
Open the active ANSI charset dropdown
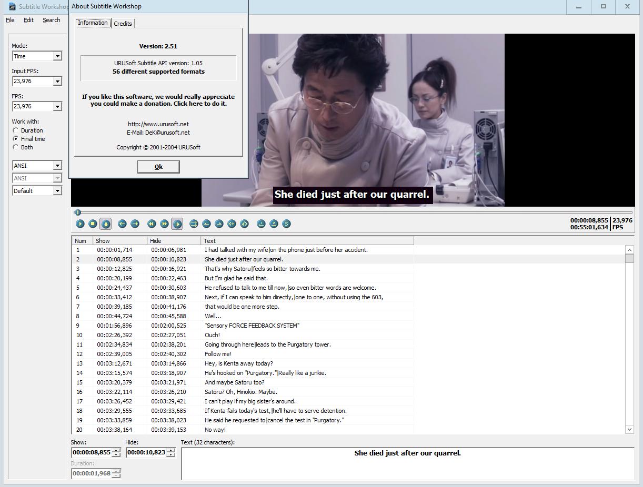coord(37,166)
